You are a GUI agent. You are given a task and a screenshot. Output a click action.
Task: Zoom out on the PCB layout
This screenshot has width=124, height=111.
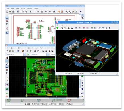click(46, 51)
